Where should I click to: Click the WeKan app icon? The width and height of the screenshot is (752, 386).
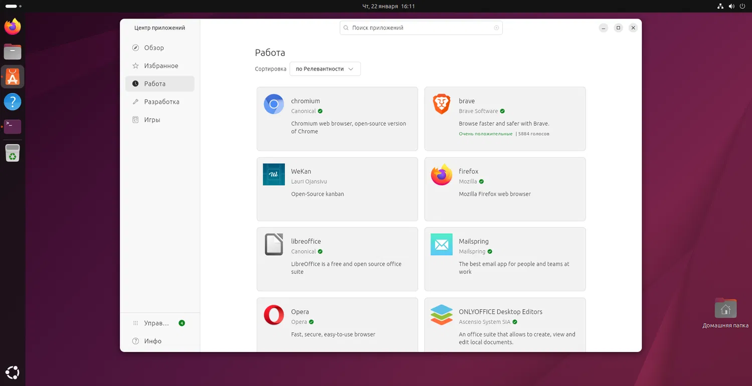[x=274, y=174]
